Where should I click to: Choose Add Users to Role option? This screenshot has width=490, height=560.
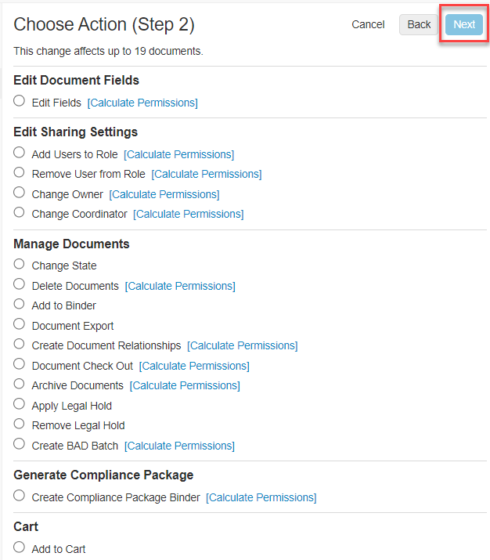coord(20,153)
